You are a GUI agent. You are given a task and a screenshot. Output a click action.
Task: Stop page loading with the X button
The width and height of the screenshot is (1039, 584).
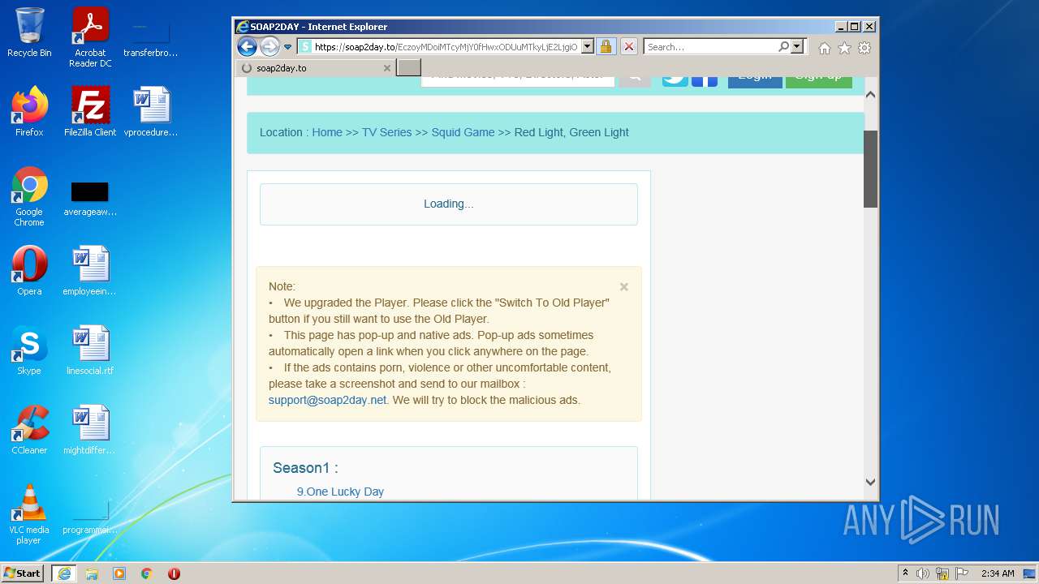(x=629, y=47)
